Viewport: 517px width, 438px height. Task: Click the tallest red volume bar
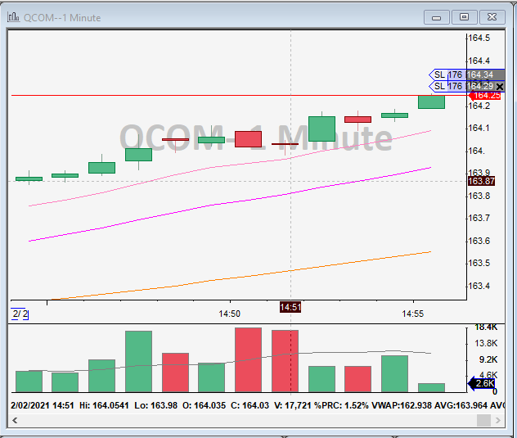pos(248,360)
